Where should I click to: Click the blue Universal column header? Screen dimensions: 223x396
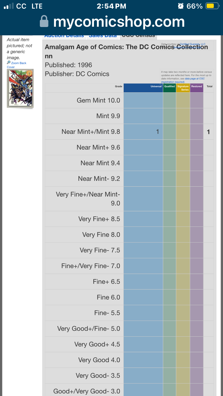tap(143, 88)
